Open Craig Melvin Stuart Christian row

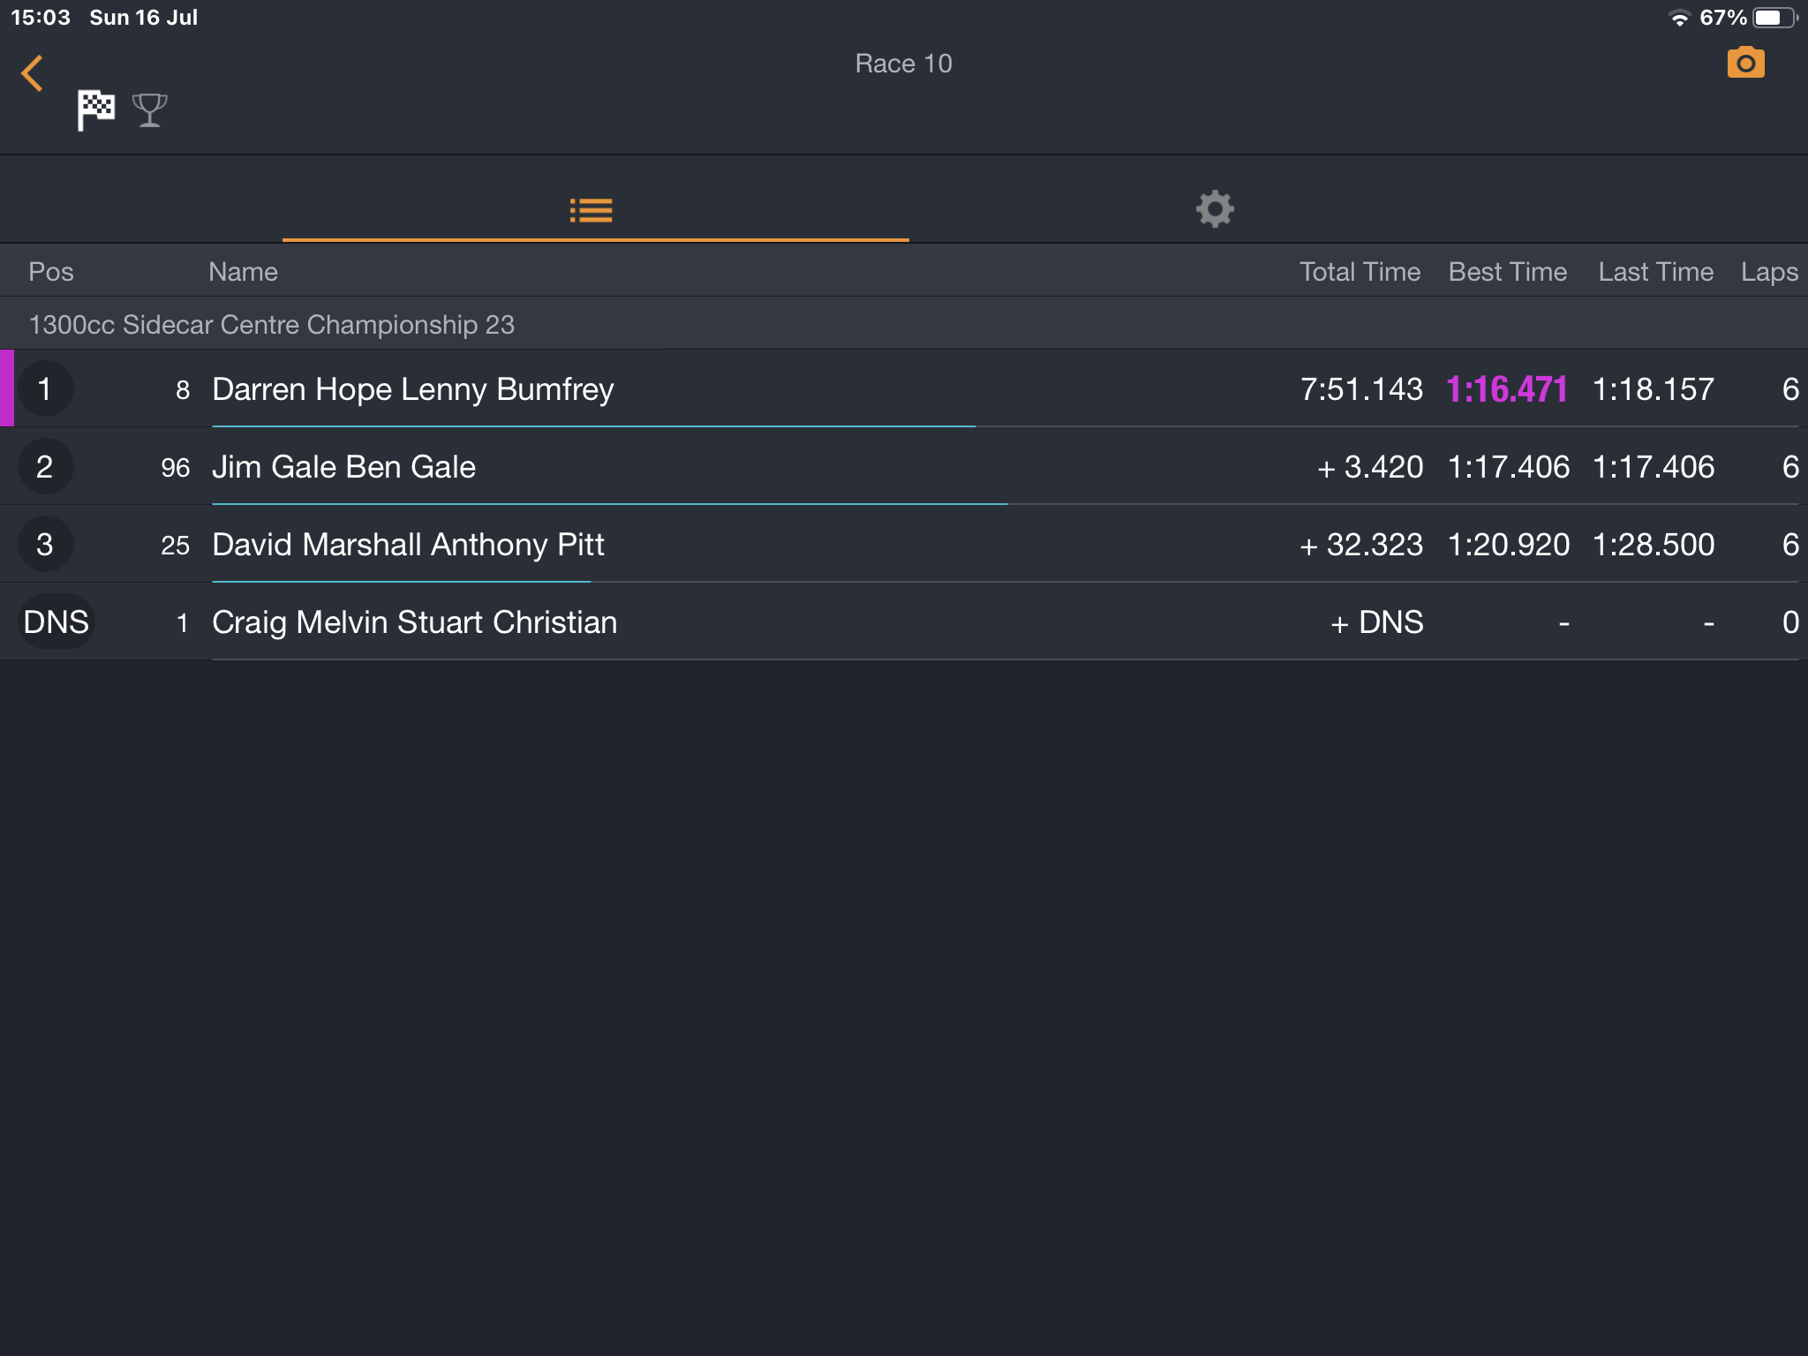pyautogui.click(x=904, y=622)
